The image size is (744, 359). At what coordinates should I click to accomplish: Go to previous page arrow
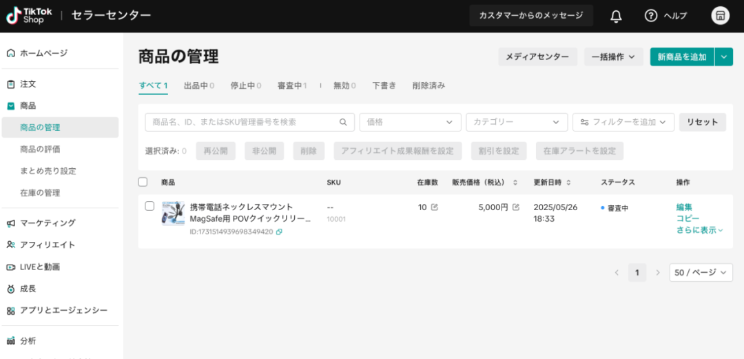617,273
